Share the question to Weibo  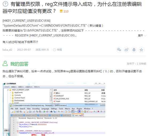tap(126, 50)
